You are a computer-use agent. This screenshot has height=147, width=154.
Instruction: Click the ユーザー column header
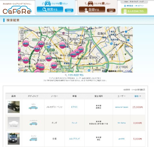(x=122, y=96)
